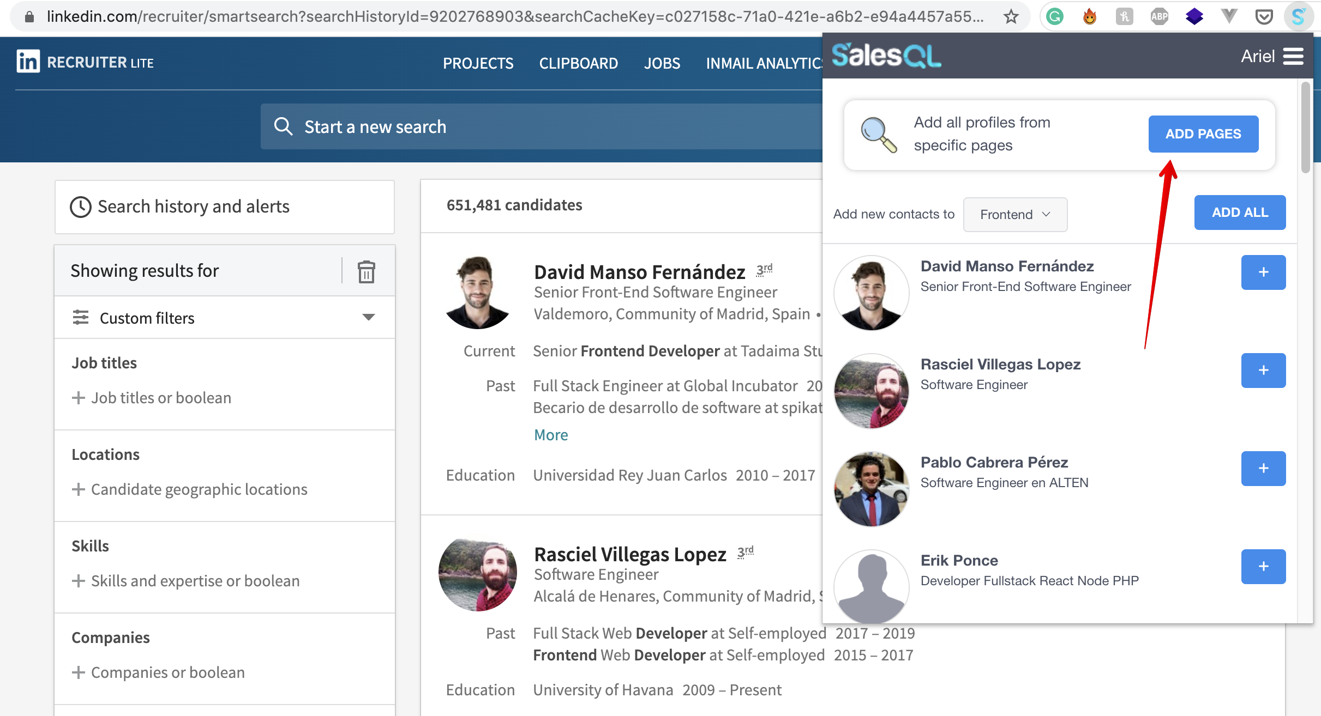Click David Manso Fernández name in SalesQL
This screenshot has height=716, width=1321.
pyautogui.click(x=1007, y=266)
